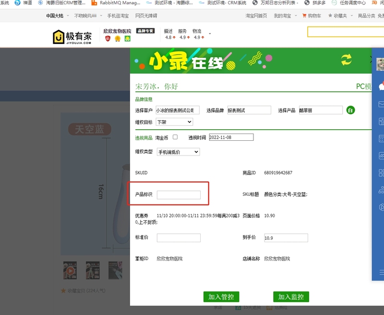Click the 加入管控 button
The width and height of the screenshot is (384, 315).
pos(221,297)
